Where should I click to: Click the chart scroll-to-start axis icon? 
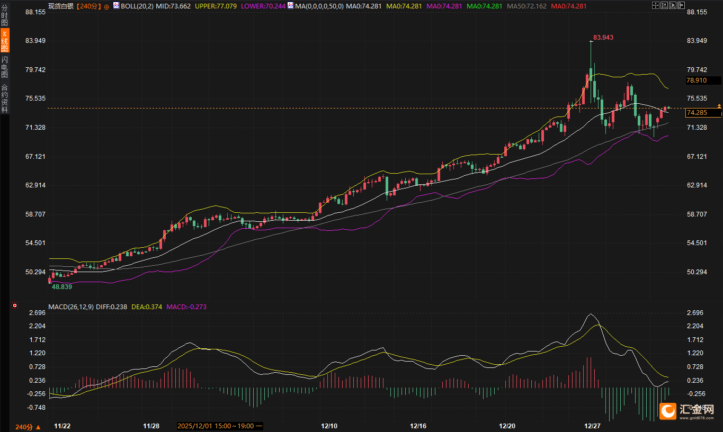click(x=664, y=5)
